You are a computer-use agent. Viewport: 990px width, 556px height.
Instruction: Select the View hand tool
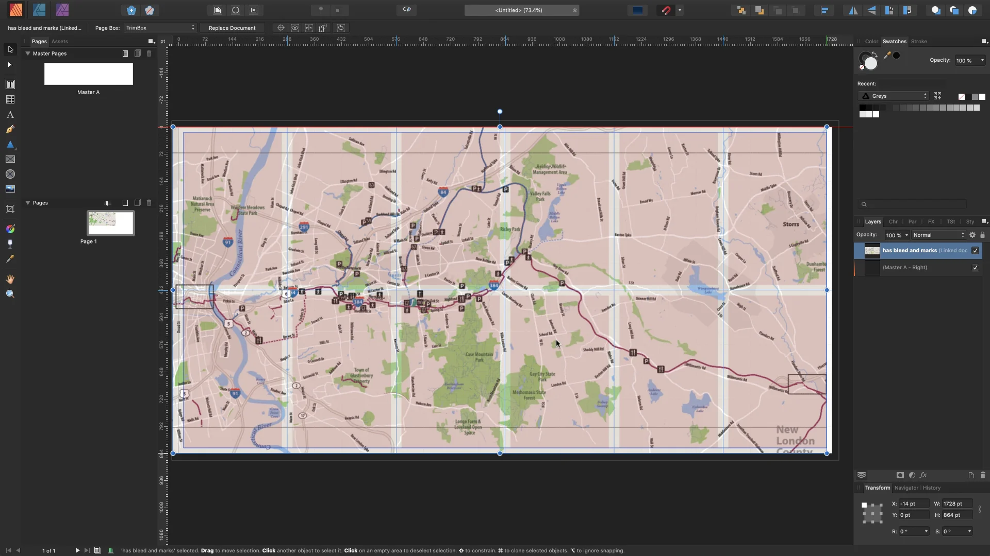(10, 279)
